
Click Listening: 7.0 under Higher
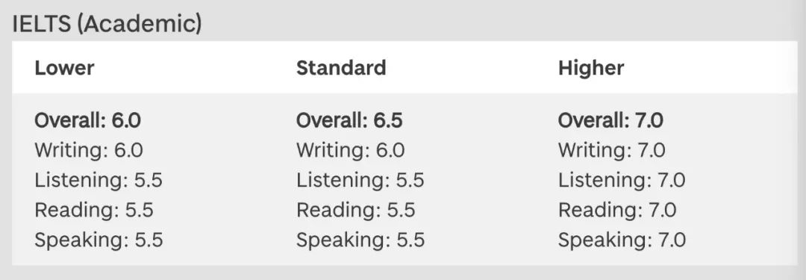point(622,180)
